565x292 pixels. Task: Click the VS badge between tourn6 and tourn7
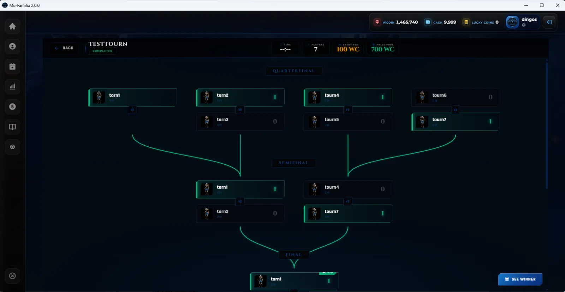456,110
